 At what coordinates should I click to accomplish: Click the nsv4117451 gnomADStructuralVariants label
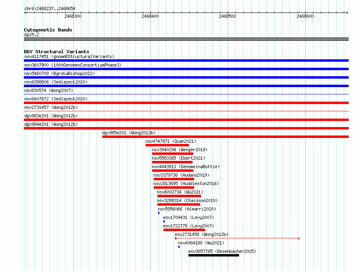[x=69, y=56]
